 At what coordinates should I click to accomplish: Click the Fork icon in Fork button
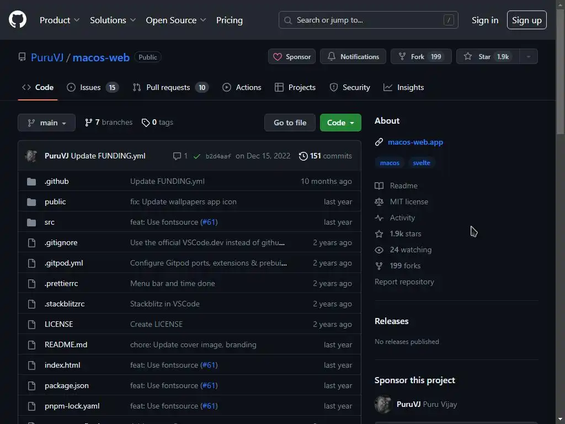point(402,57)
